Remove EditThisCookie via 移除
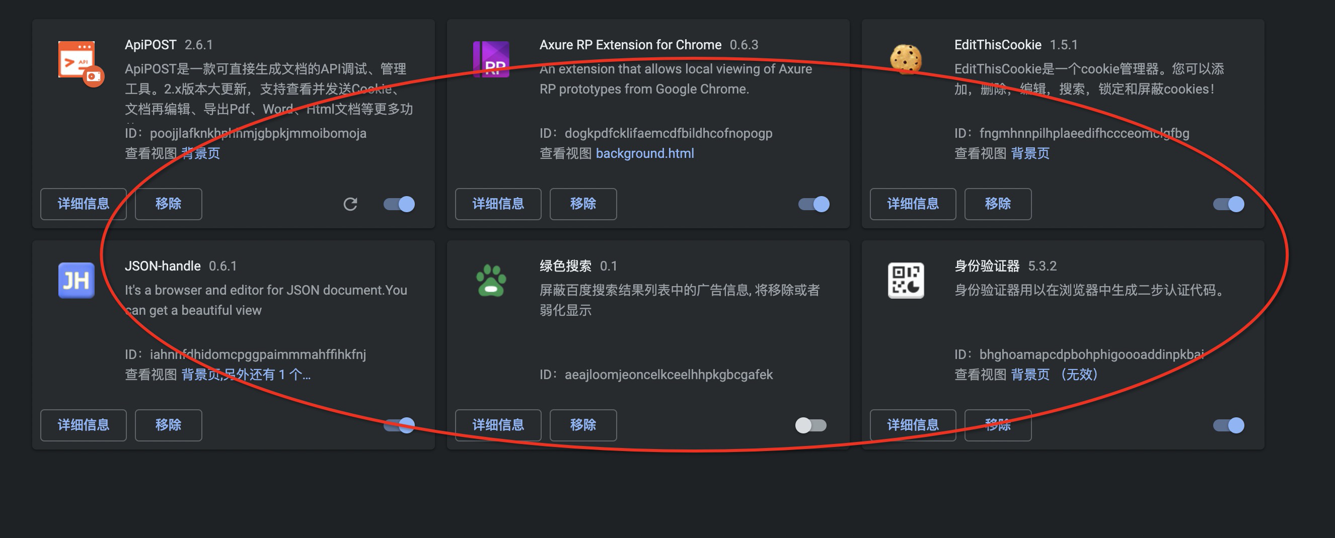Image resolution: width=1335 pixels, height=538 pixels. point(998,204)
